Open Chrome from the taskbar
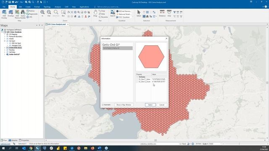 click(x=31, y=148)
